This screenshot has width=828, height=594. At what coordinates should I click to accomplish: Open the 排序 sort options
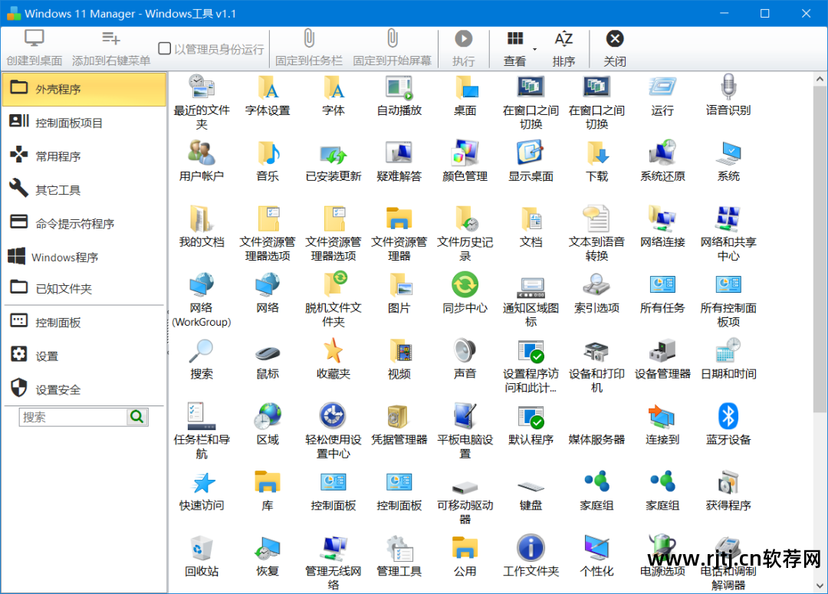point(563,46)
